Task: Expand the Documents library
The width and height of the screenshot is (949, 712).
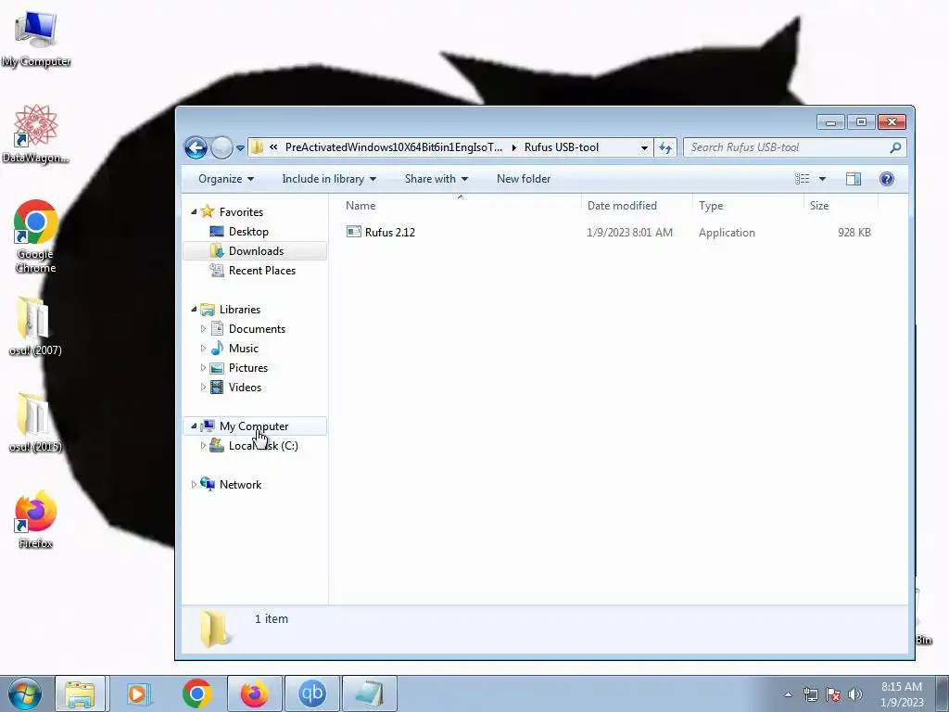Action: (x=203, y=329)
